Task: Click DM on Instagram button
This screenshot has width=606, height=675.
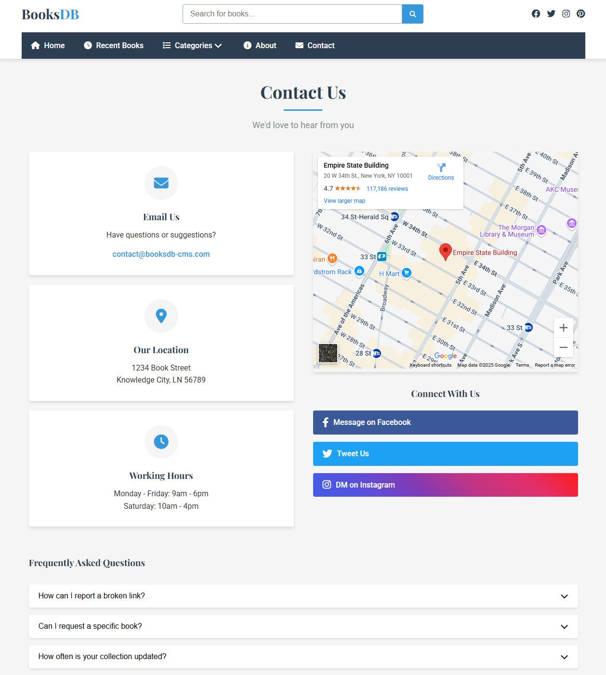Action: 446,485
